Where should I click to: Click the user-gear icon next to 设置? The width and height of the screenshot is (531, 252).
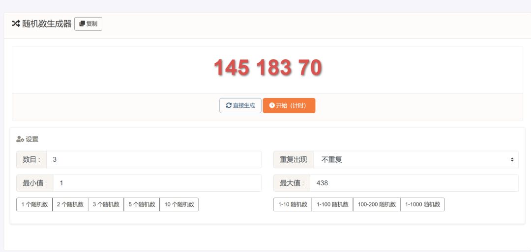[x=20, y=139]
